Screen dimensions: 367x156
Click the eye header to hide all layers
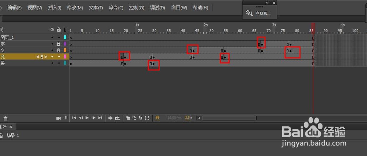pos(52,30)
